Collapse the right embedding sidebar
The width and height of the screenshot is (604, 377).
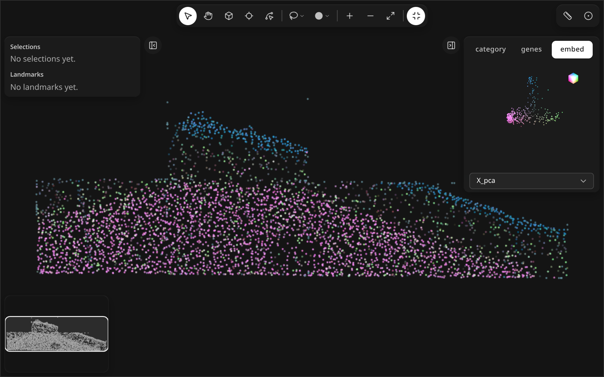pos(451,46)
